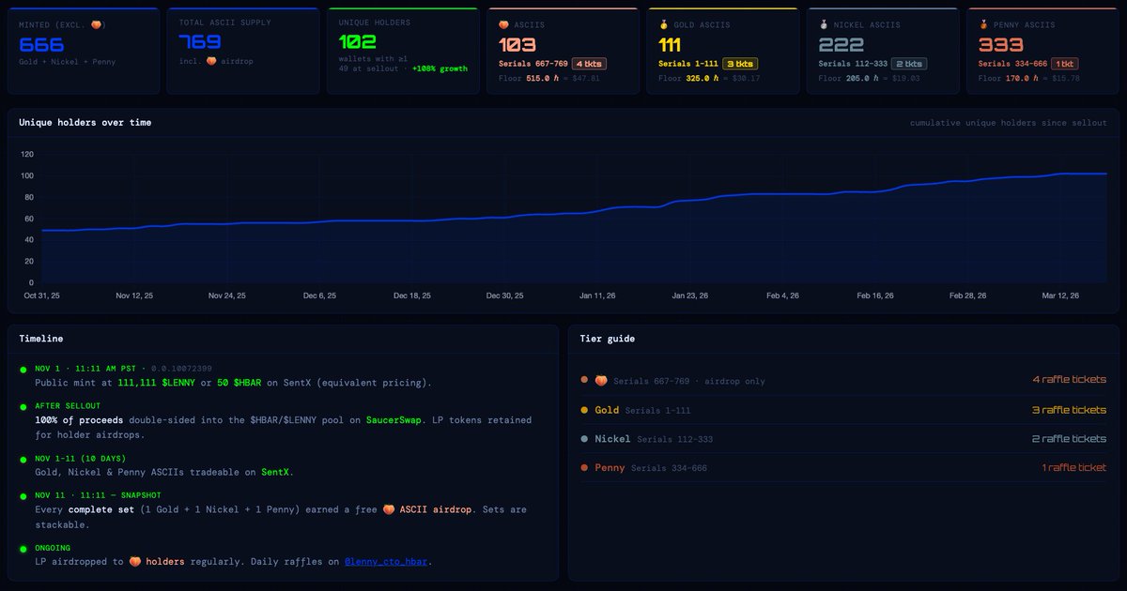
Task: Open the @lenny_cto_hbar link
Action: [388, 562]
